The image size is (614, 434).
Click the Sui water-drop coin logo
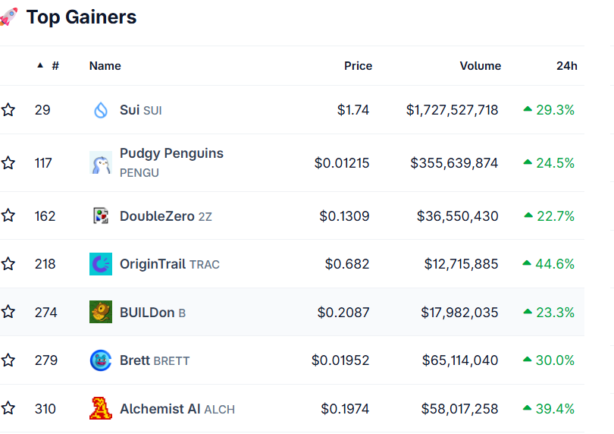tap(101, 110)
